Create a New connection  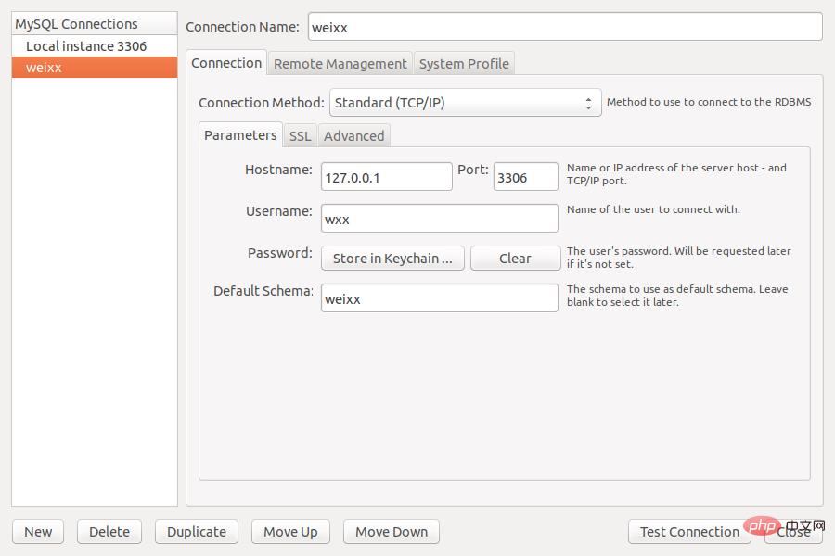pos(38,532)
